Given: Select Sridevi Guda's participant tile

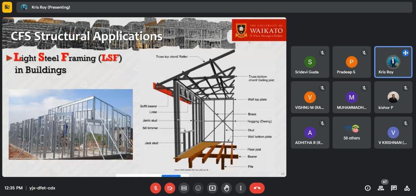Looking at the screenshot, I should (x=310, y=62).
